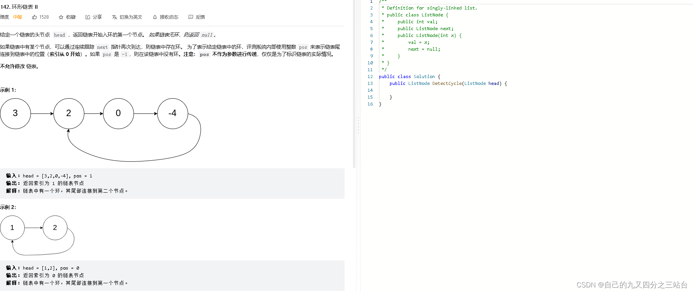Click the like count 1528
The width and height of the screenshot is (693, 292).
coord(44,17)
